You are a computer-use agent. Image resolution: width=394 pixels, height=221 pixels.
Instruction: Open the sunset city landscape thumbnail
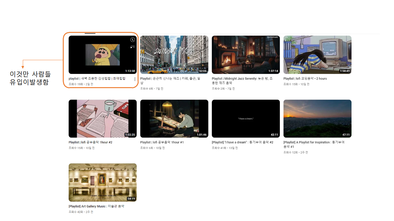coord(317,118)
